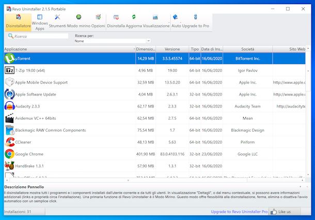Click the 7-Zip app icon

[x=9, y=70]
